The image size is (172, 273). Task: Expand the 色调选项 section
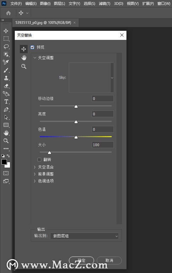(35, 181)
